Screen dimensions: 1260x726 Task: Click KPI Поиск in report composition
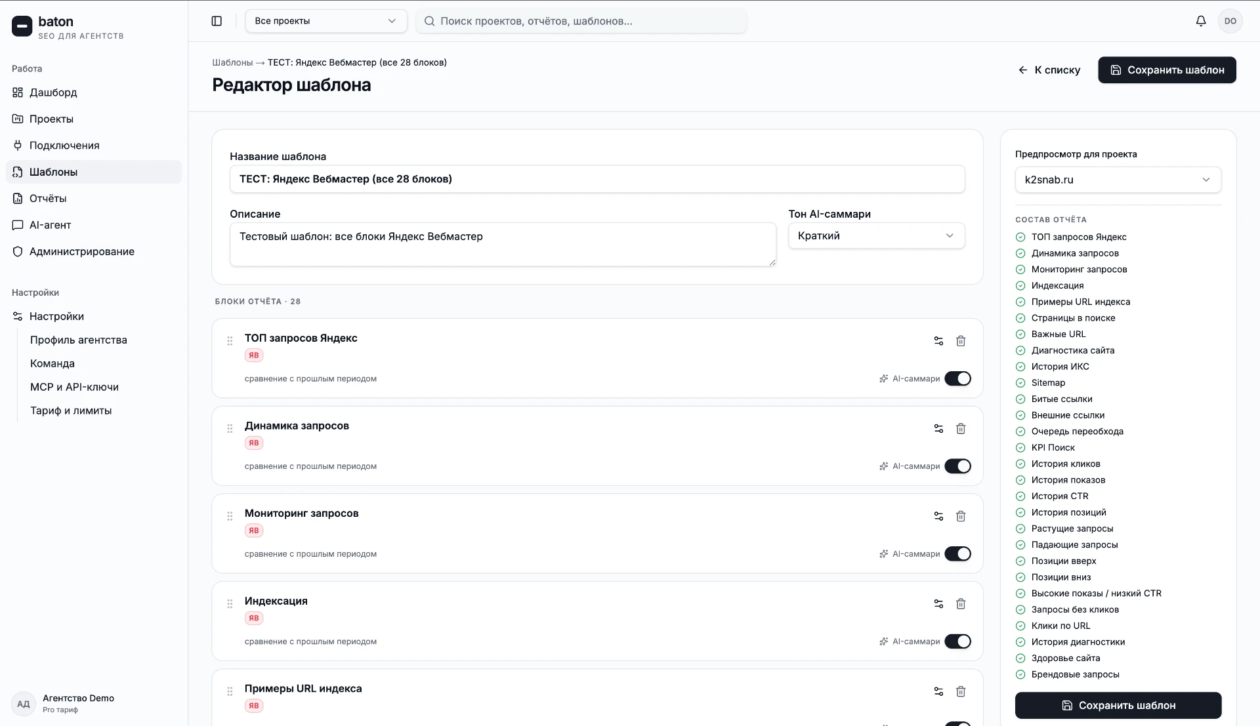click(x=1053, y=448)
